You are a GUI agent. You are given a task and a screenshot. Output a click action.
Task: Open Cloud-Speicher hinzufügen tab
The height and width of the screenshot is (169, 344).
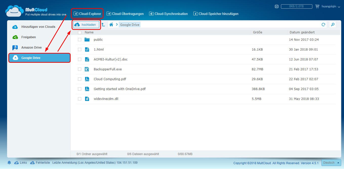[216, 14]
